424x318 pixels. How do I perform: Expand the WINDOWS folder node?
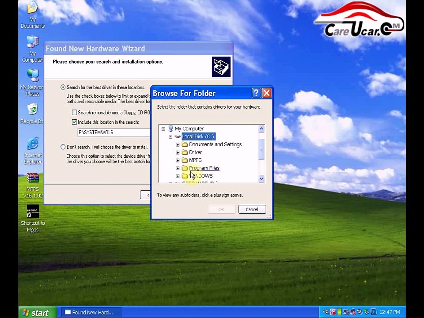click(178, 176)
